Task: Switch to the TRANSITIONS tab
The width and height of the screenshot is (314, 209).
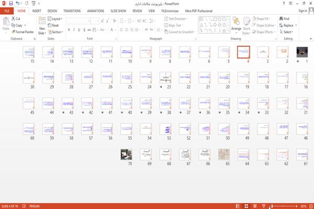Action: (72, 11)
